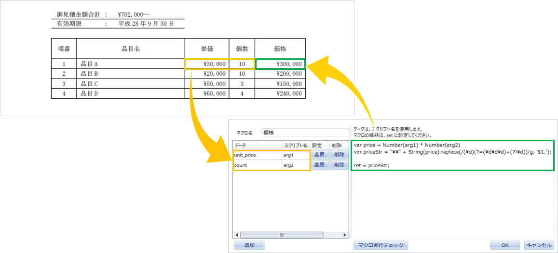This screenshot has height=253, width=558.
Task: Click the ¥200,000 price cell
Action: pos(280,74)
